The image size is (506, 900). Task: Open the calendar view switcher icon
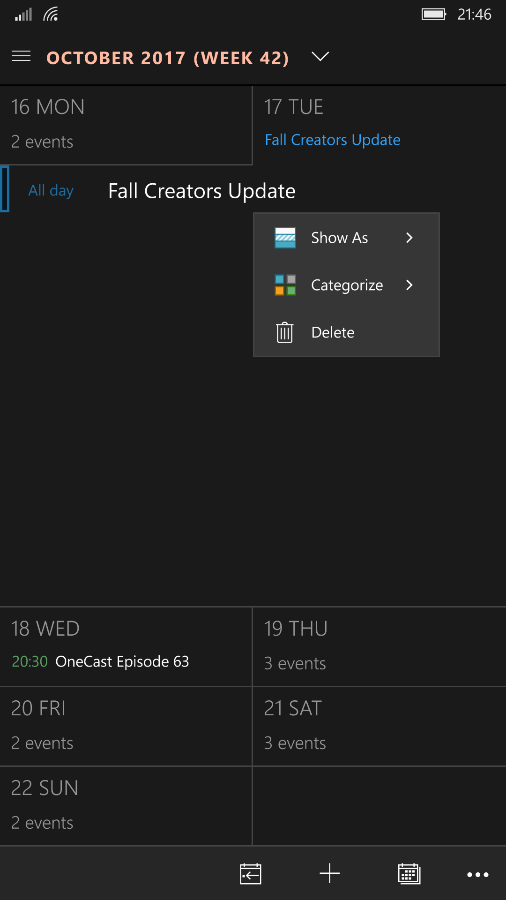tap(409, 874)
